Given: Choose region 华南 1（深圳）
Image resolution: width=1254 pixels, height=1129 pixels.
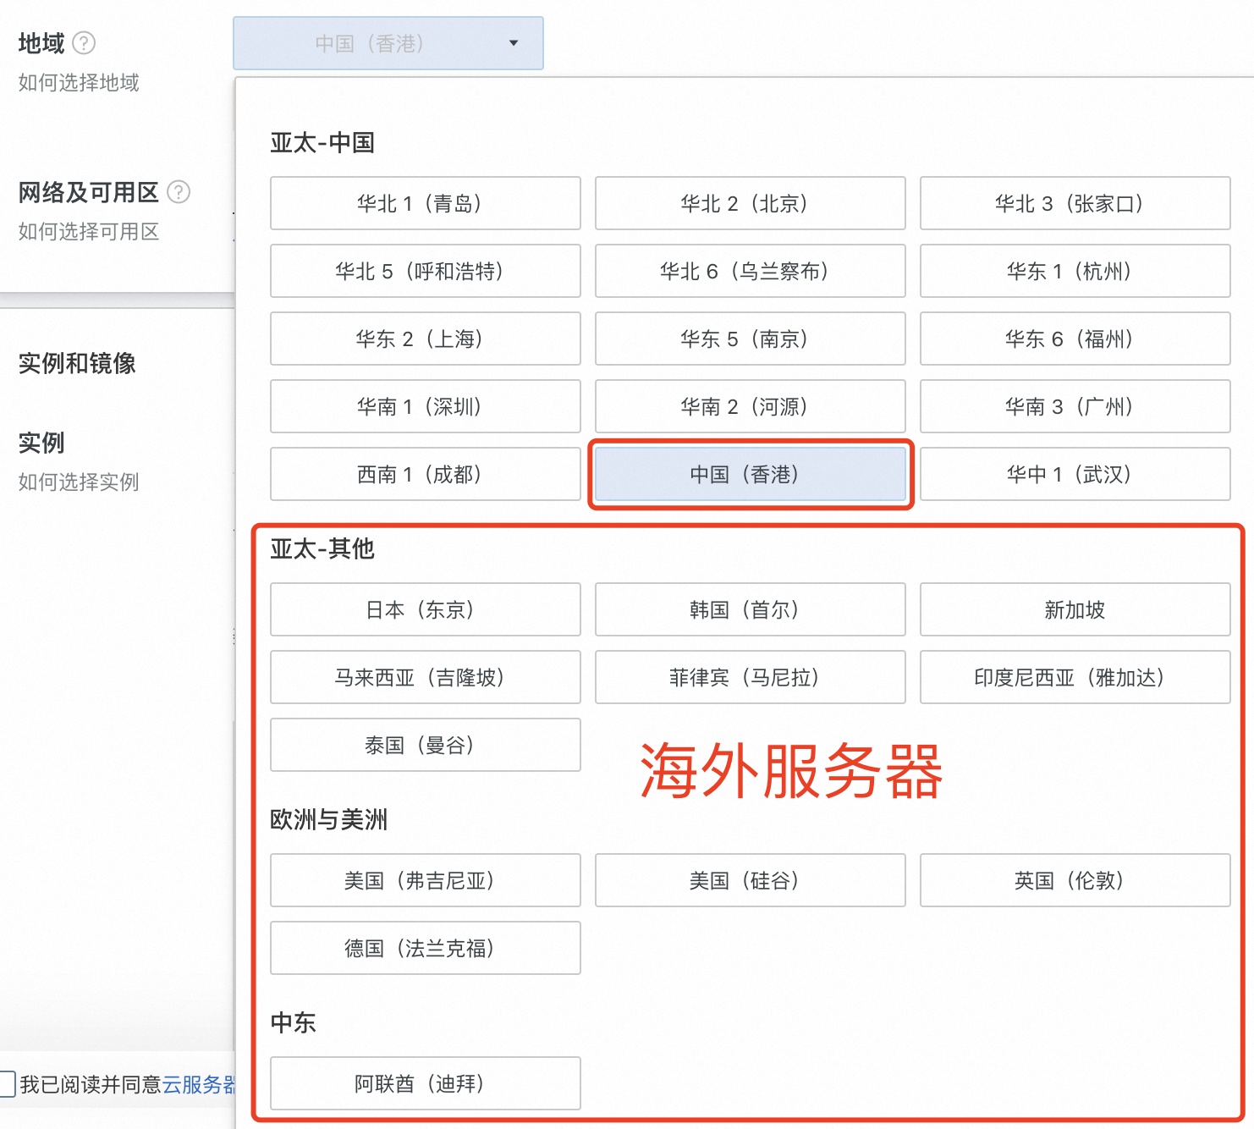Looking at the screenshot, I should pyautogui.click(x=426, y=406).
